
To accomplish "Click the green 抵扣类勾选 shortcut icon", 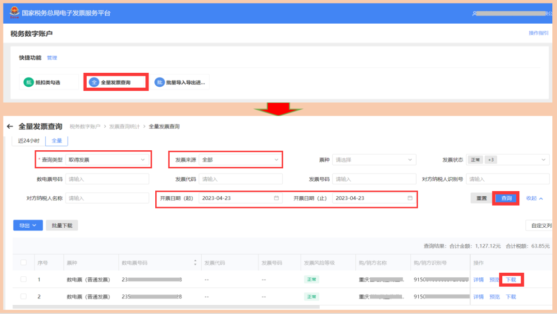I will [x=28, y=82].
